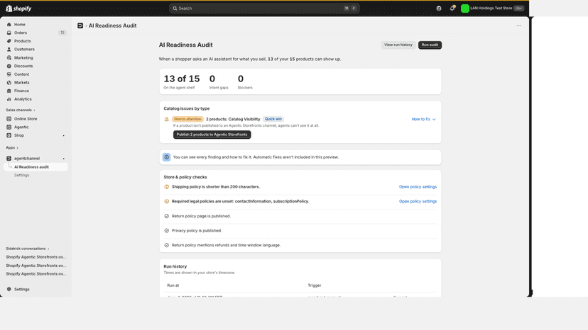Click the 13 of 15 metric
The width and height of the screenshot is (588, 330).
coord(182,82)
